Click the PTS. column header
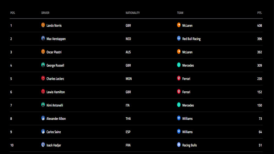 click(259, 13)
